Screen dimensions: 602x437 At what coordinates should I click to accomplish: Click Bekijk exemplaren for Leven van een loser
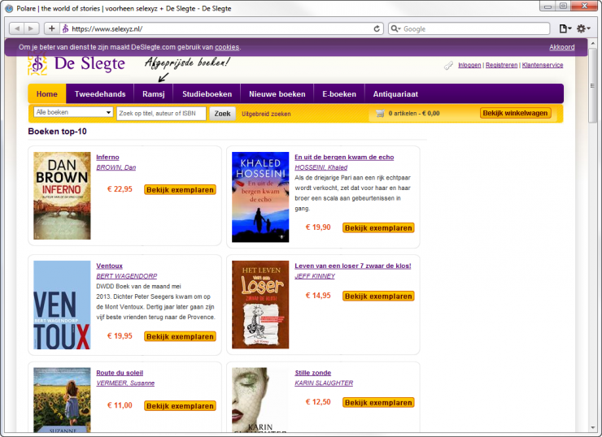pos(378,296)
